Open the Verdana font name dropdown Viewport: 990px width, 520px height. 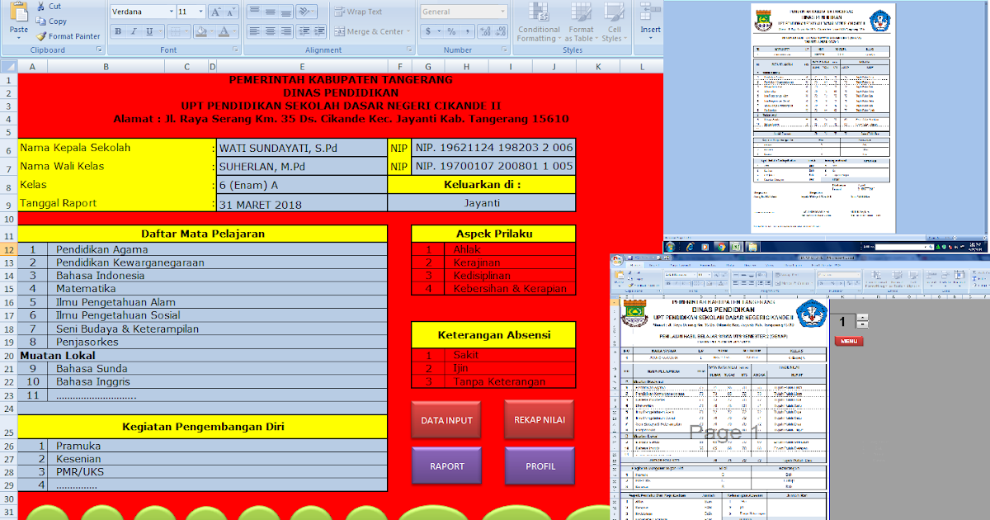(x=171, y=12)
